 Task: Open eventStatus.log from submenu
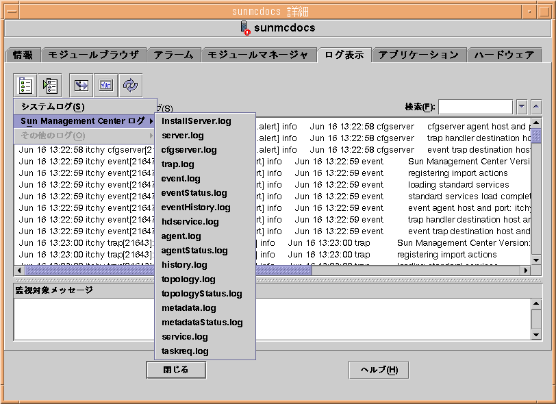pos(205,193)
